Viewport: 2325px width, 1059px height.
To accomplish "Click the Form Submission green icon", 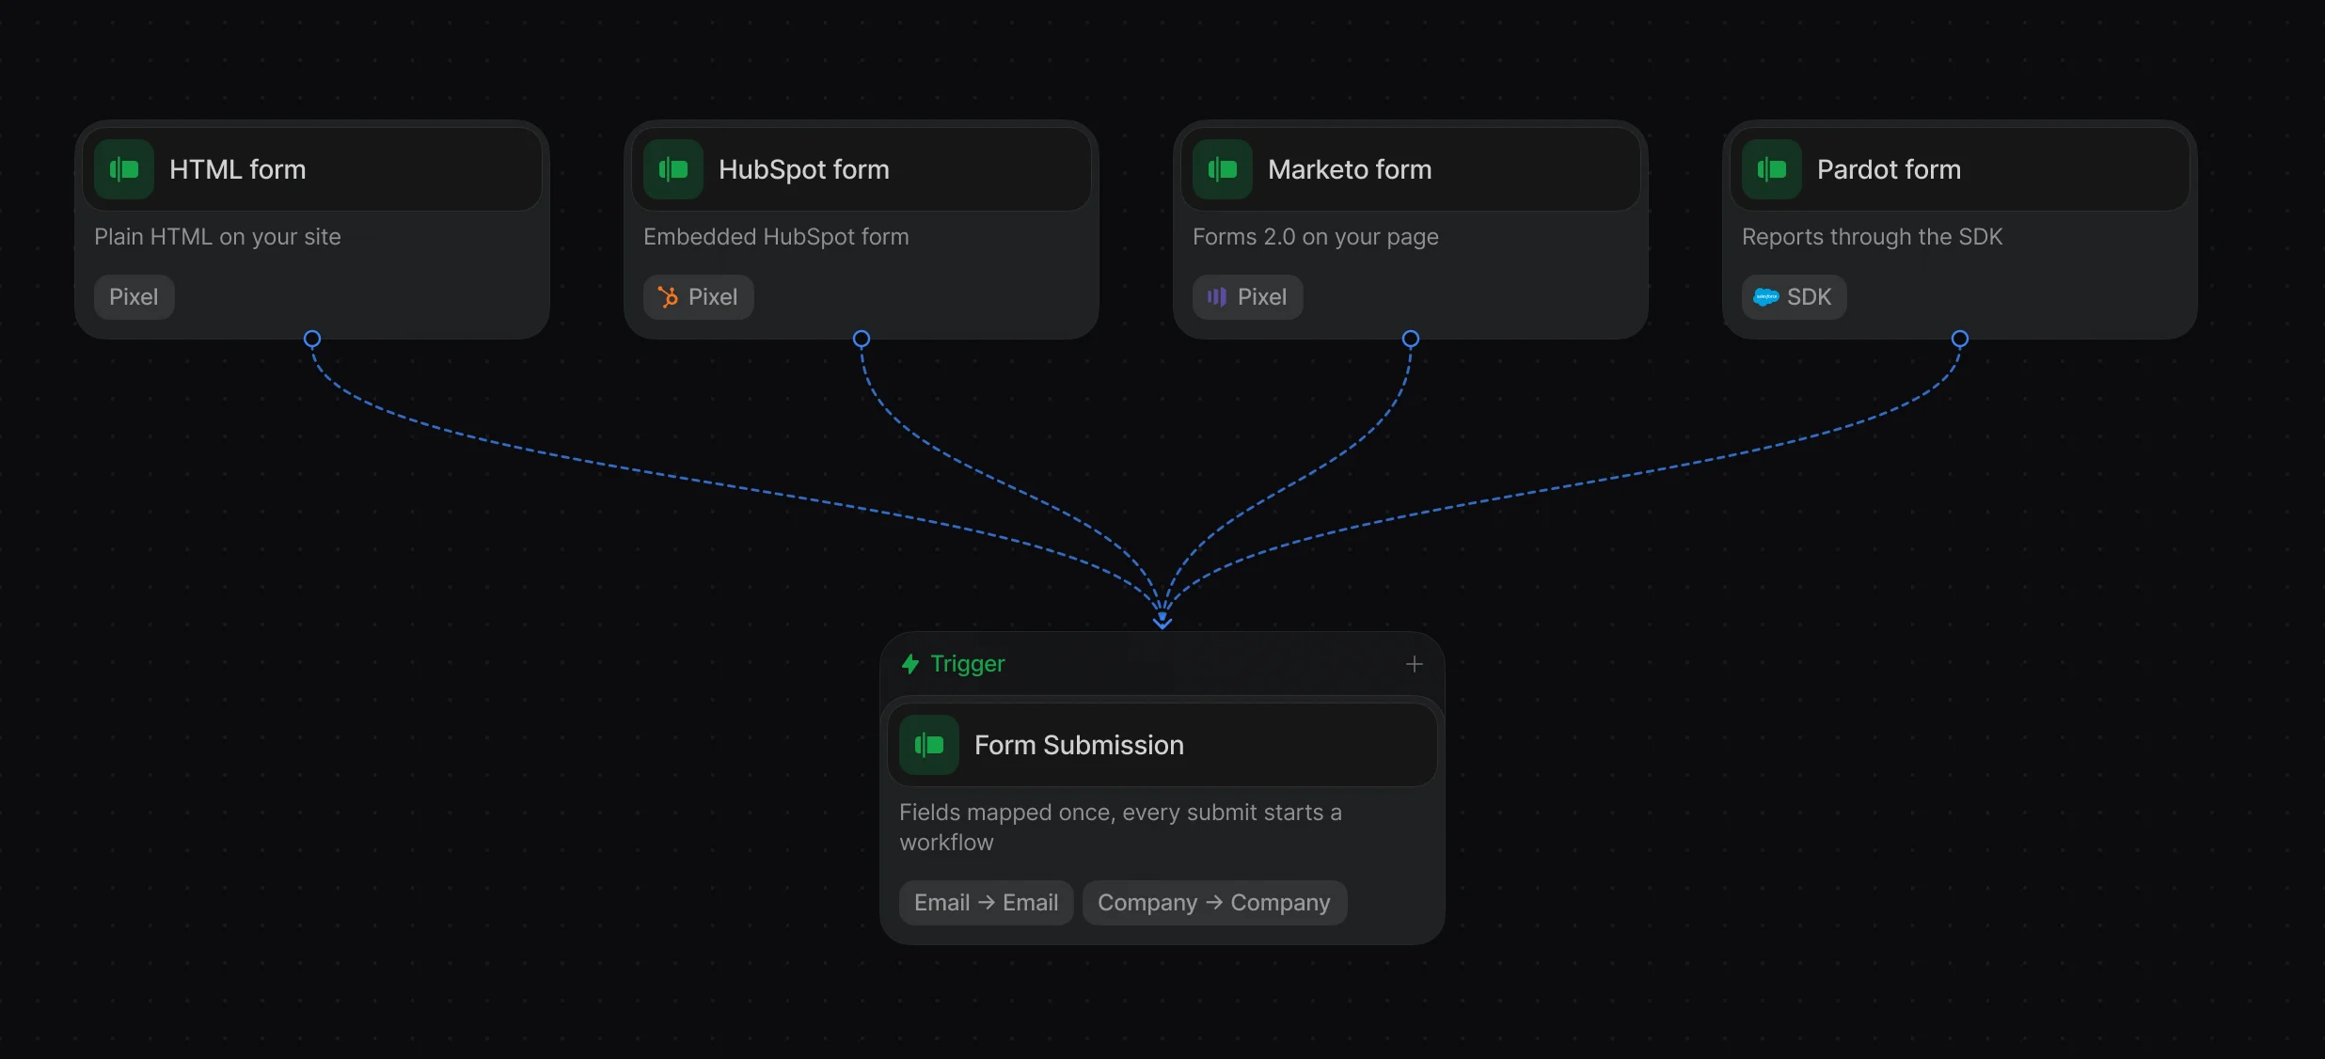I will point(929,745).
